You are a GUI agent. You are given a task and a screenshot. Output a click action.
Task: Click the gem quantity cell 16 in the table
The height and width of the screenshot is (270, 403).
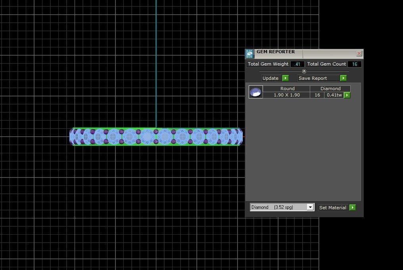pyautogui.click(x=317, y=95)
